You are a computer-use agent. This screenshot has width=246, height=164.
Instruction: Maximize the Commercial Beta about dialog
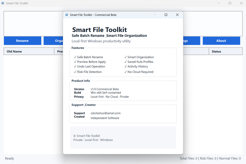tap(166, 15)
